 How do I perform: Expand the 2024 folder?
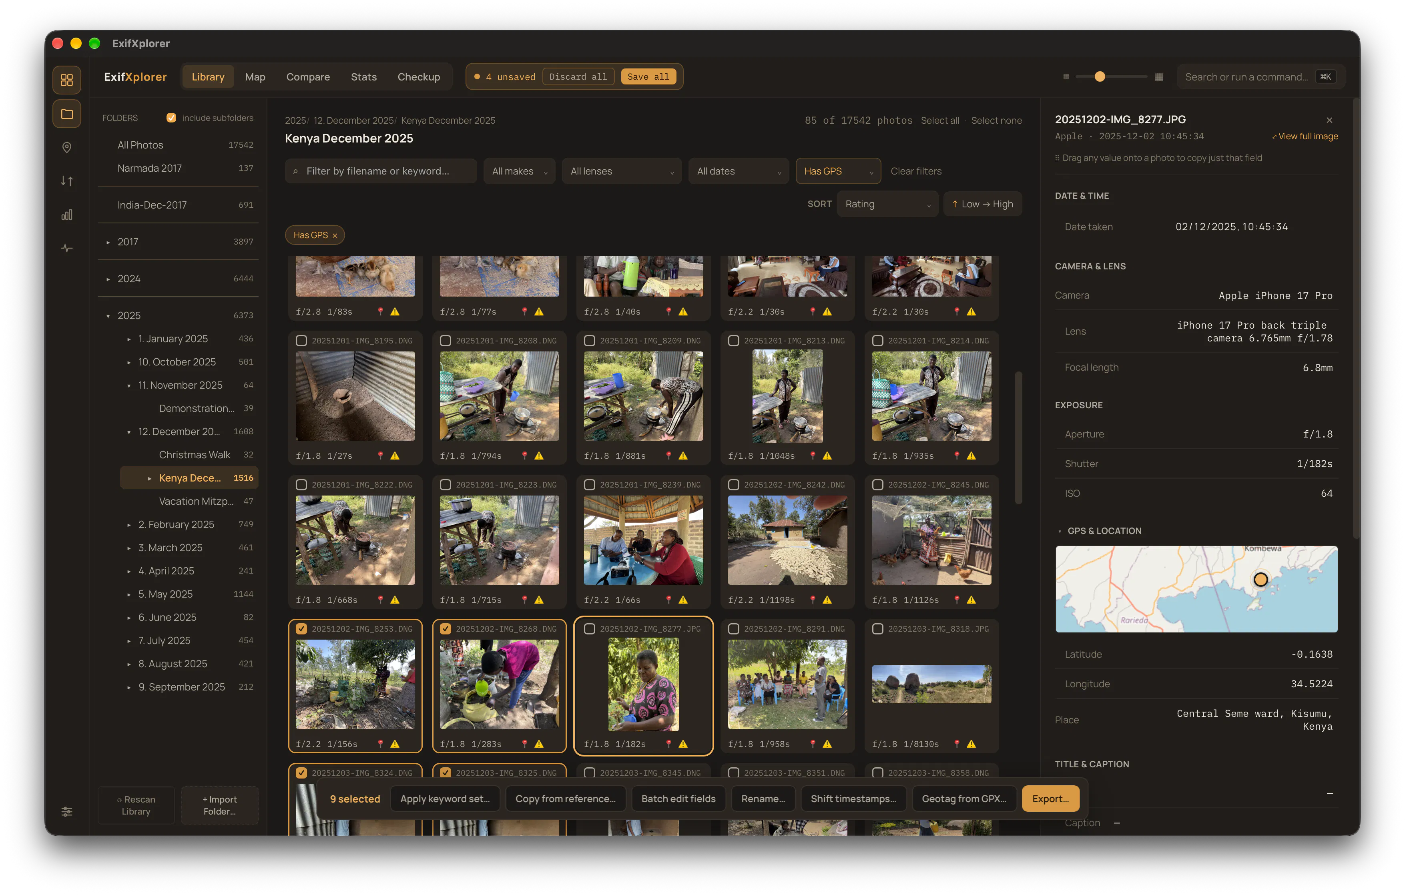tap(108, 279)
